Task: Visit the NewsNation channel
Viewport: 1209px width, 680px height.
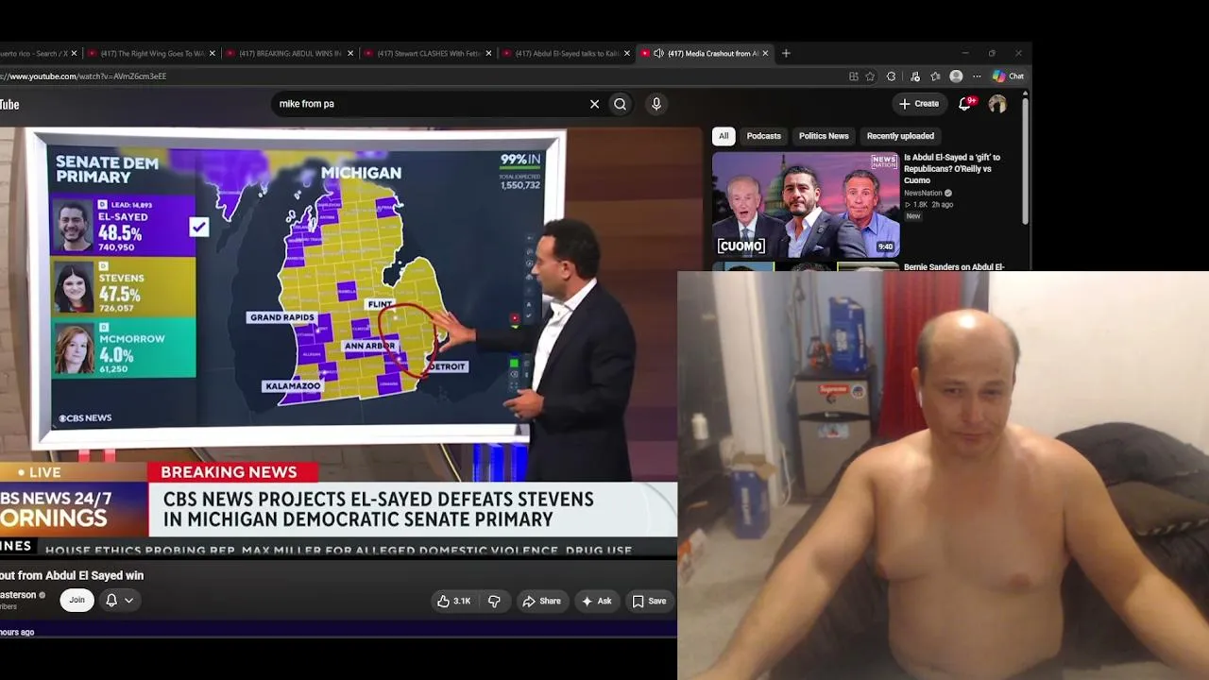Action: click(x=923, y=194)
